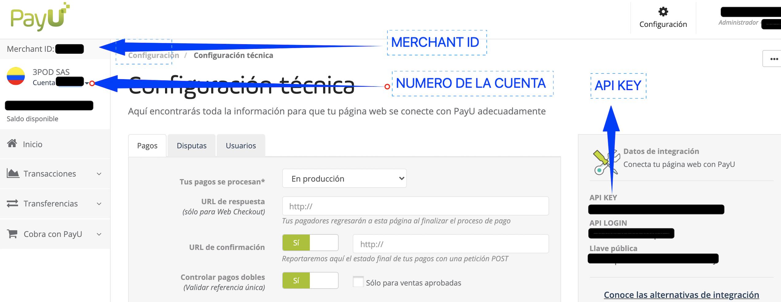Click the Cobra con PayU cart icon
The height and width of the screenshot is (302, 781).
[x=12, y=234]
